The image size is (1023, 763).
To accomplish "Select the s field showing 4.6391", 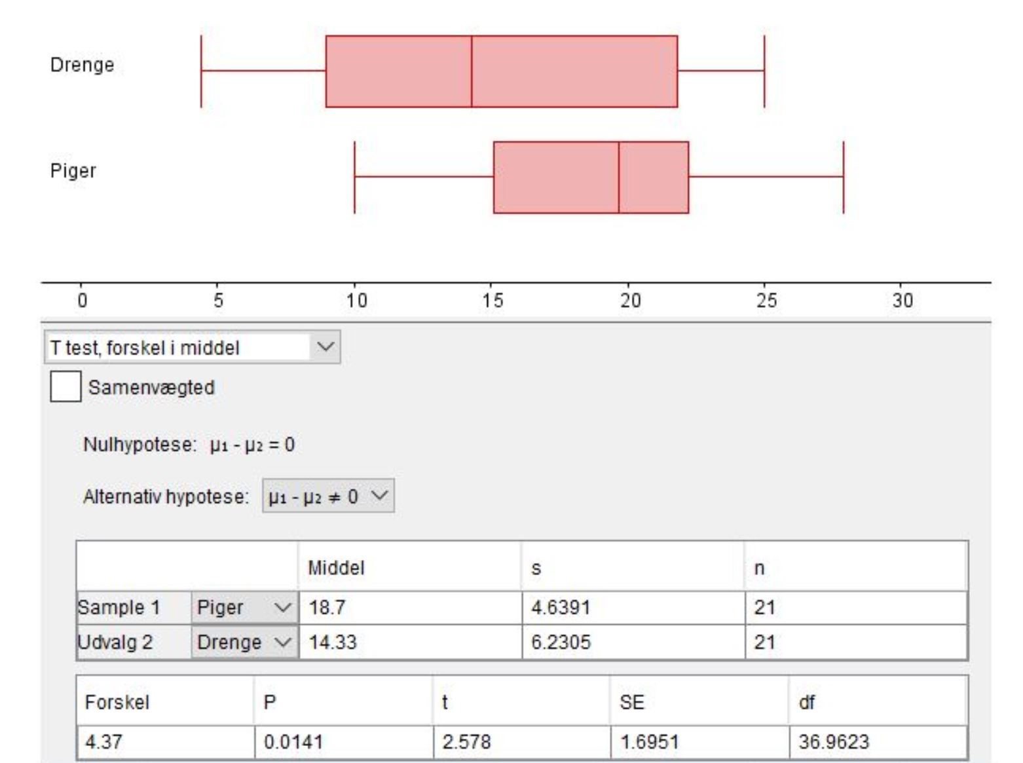I will click(x=633, y=608).
